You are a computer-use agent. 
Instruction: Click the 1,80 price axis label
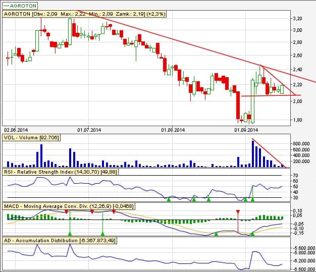click(298, 120)
